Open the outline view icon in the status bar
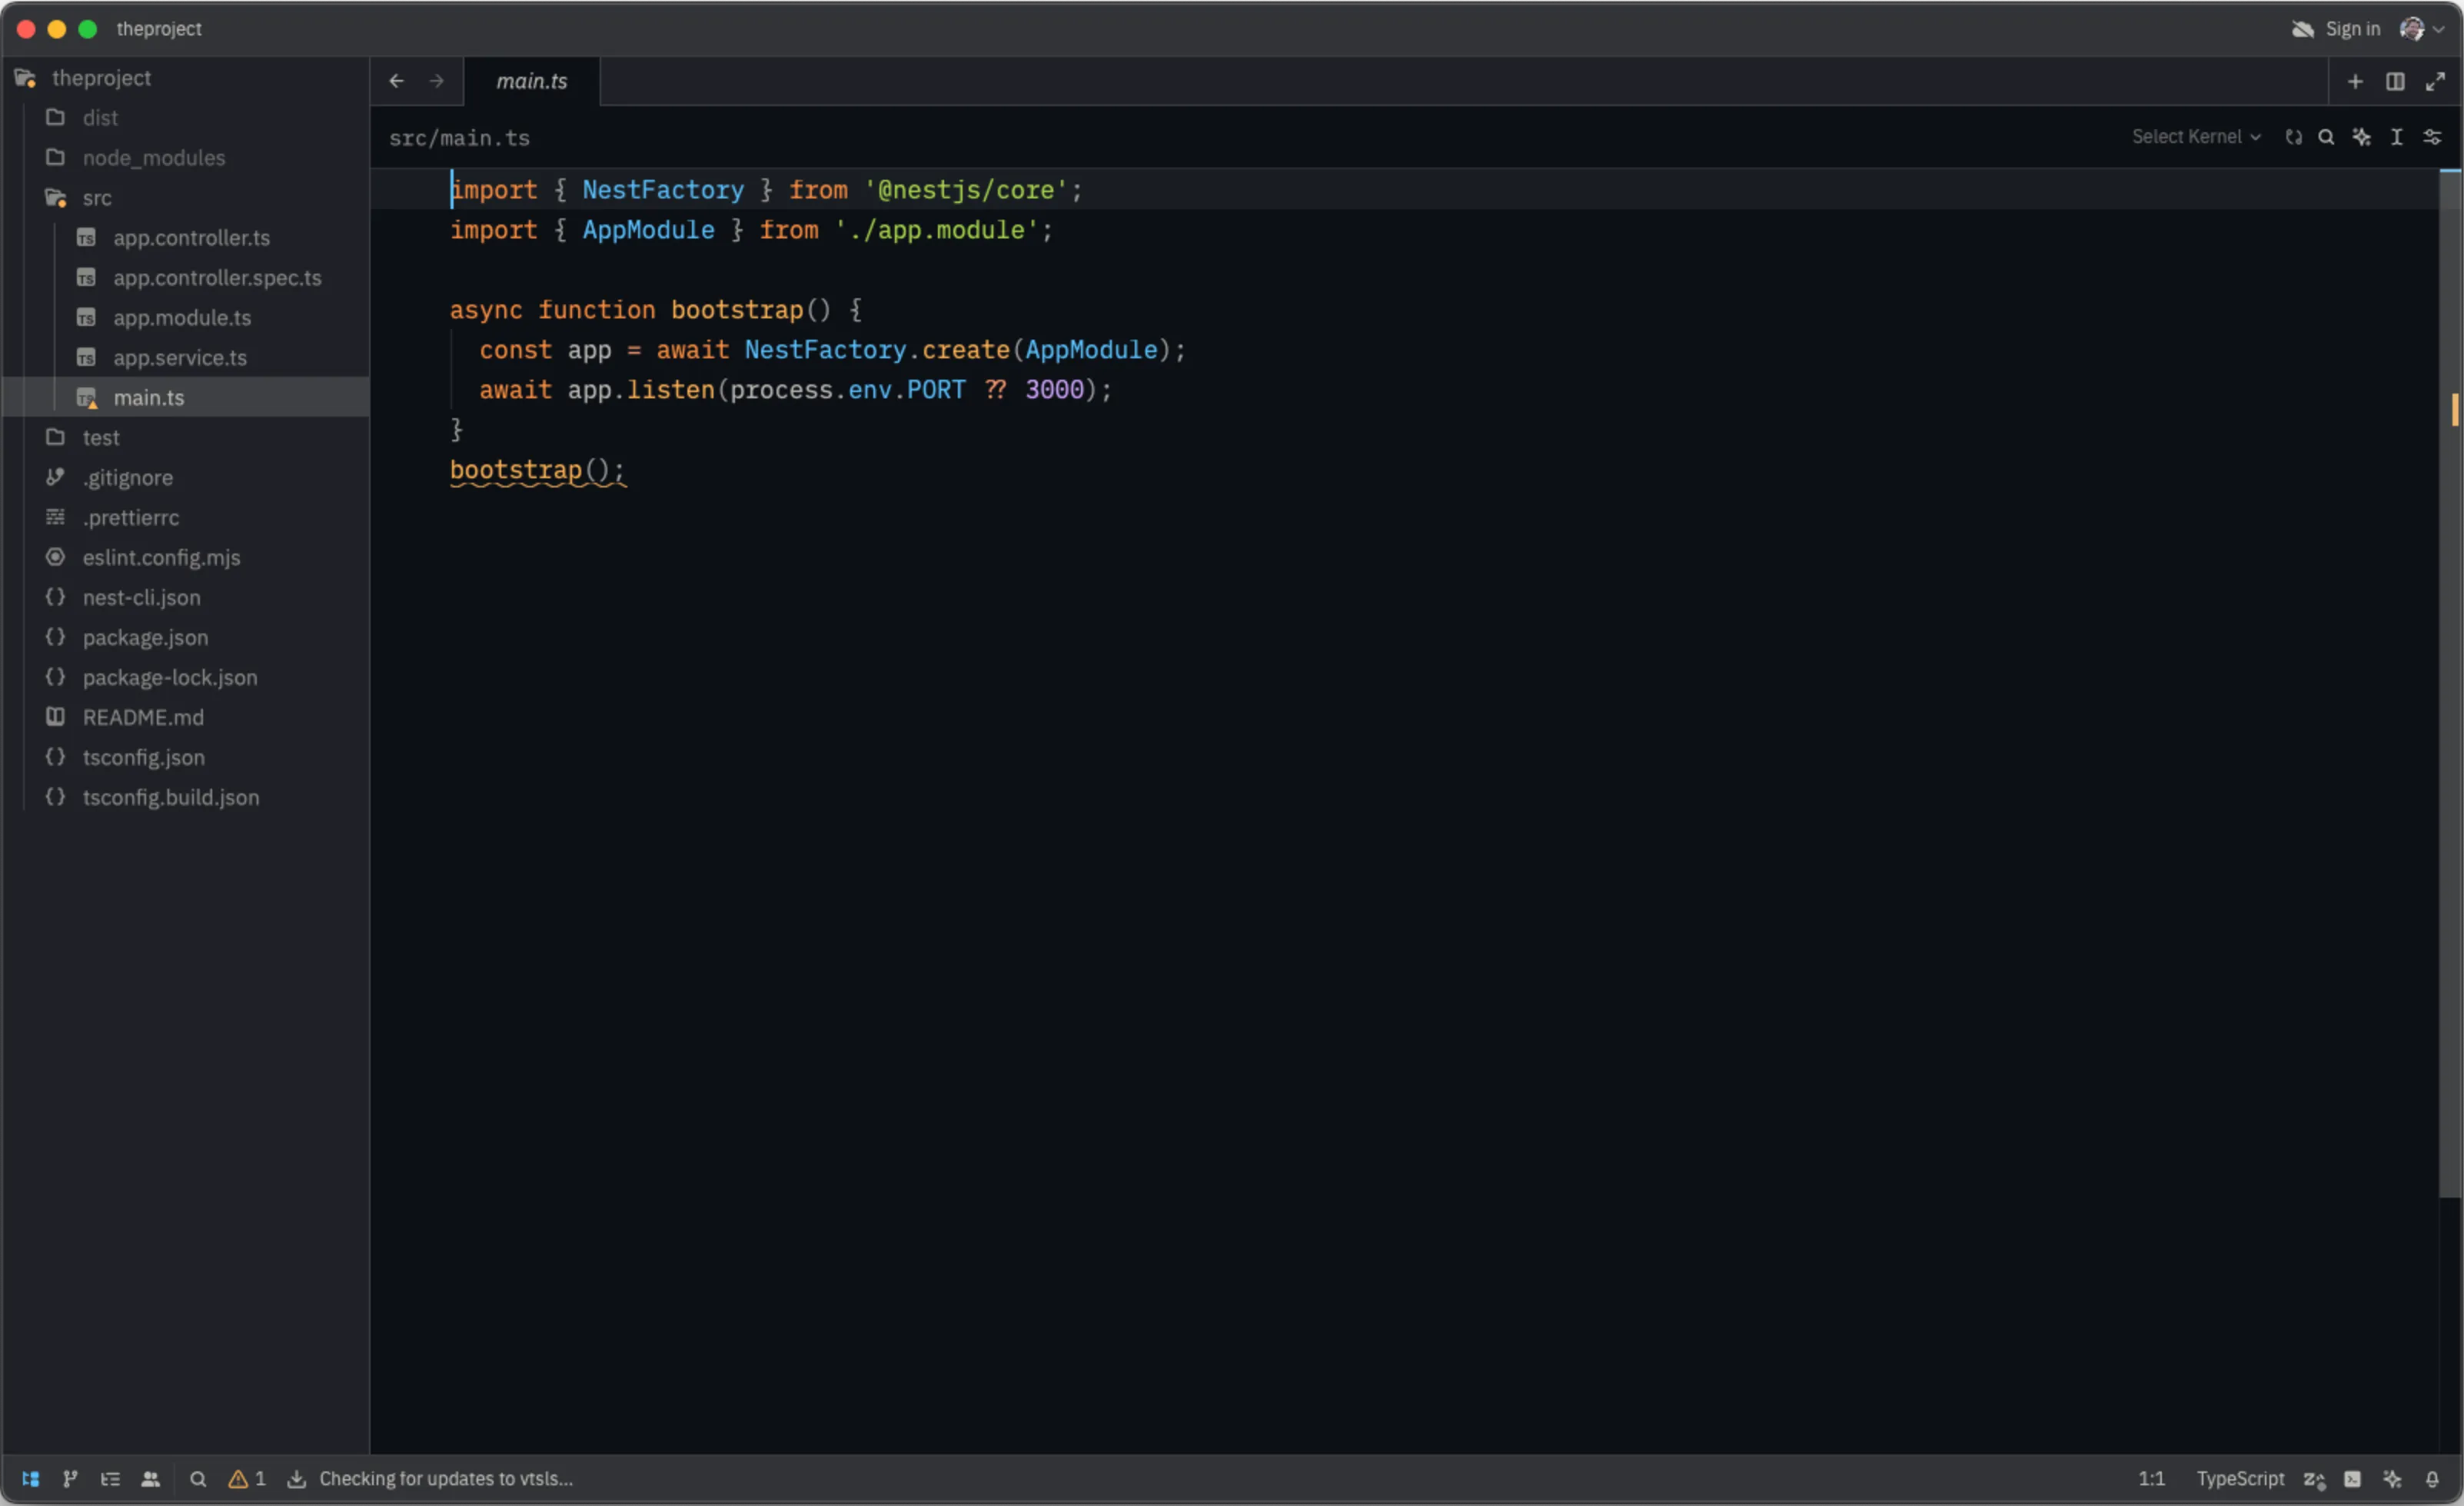The width and height of the screenshot is (2464, 1506). (x=110, y=1479)
